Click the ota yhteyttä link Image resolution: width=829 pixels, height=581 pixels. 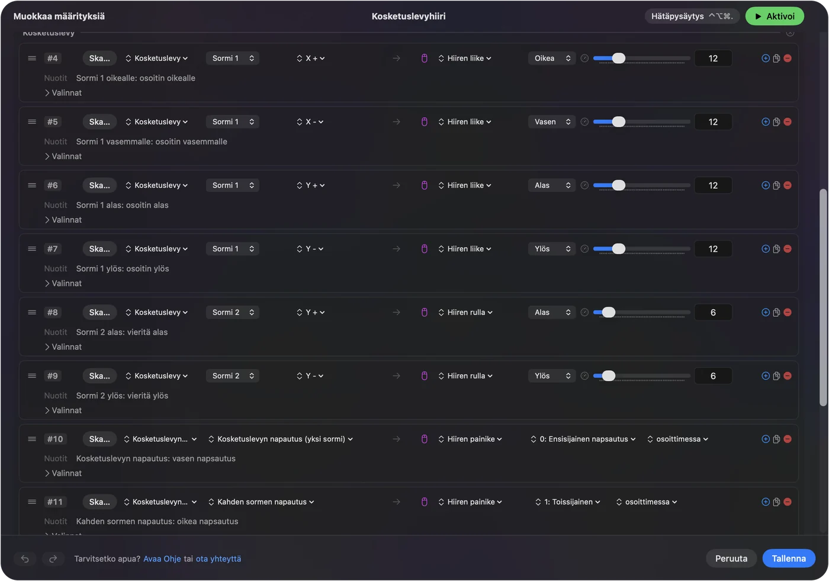coord(219,558)
